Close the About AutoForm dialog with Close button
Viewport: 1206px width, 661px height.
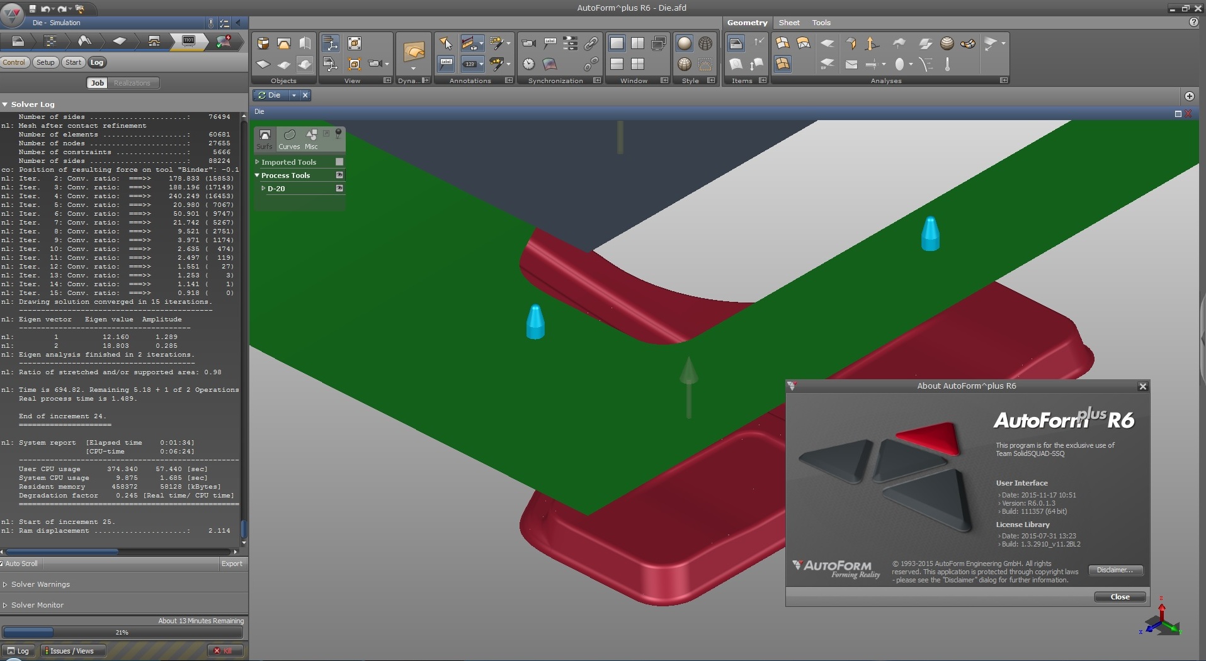point(1120,597)
